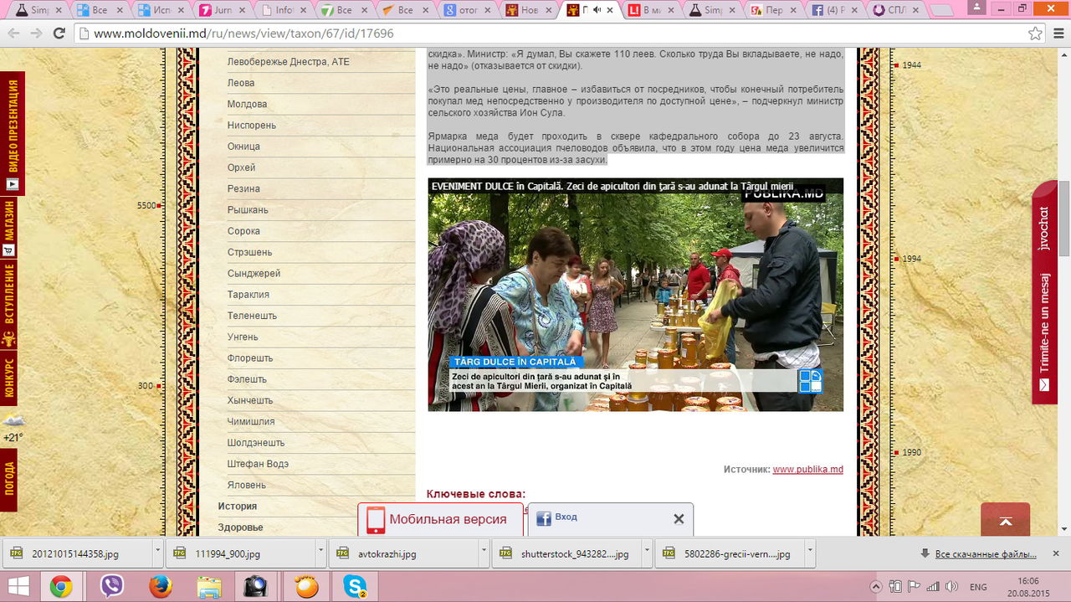Viewport: 1071px width, 602px height.
Task: Open Viber from the taskbar
Action: (x=111, y=586)
